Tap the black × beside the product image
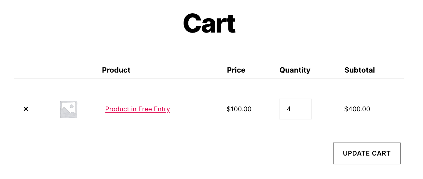This screenshot has width=423, height=179. click(26, 109)
